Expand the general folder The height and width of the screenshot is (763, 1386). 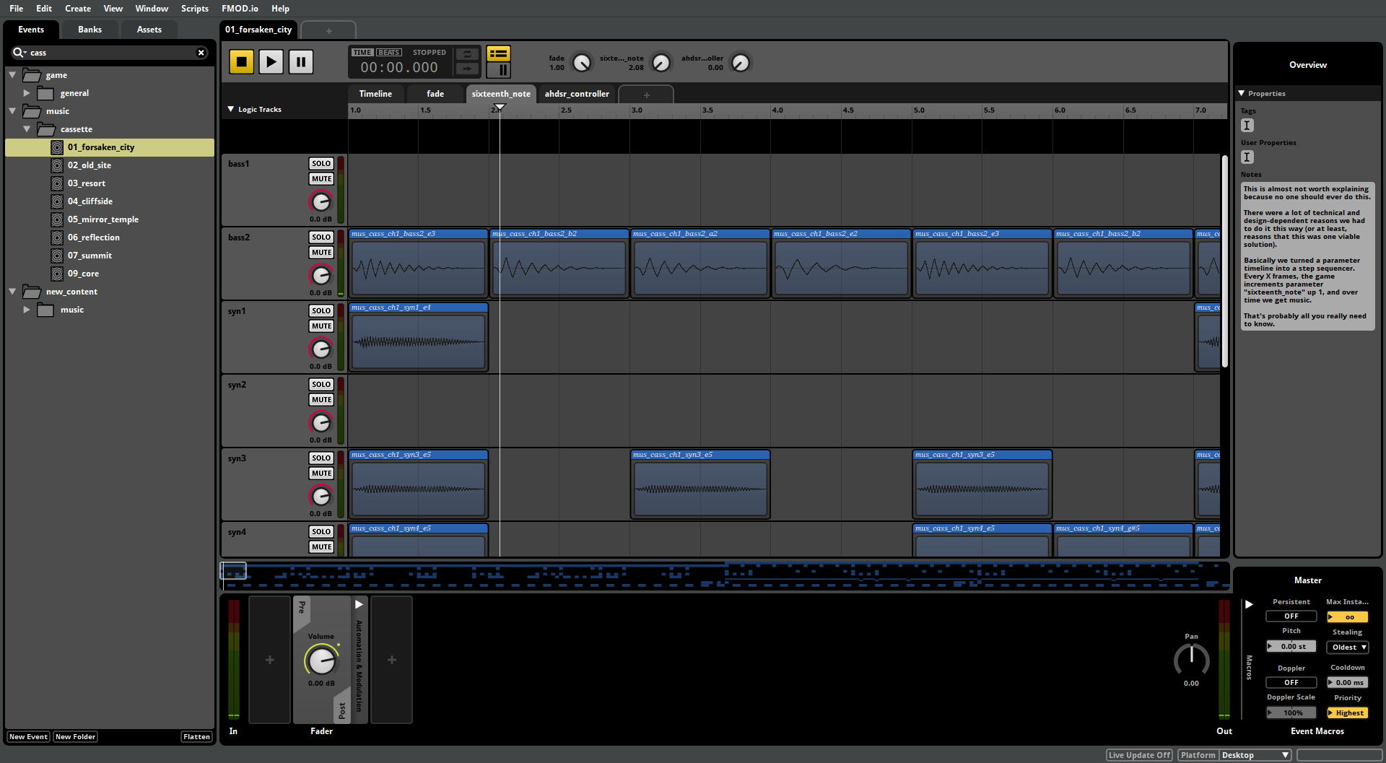click(27, 93)
